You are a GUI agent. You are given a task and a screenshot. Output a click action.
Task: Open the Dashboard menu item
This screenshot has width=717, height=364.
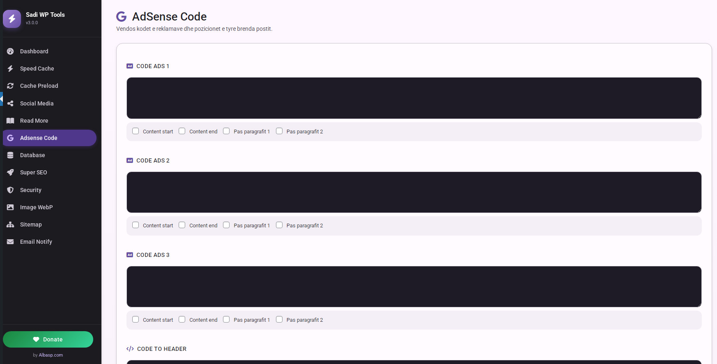click(50, 51)
